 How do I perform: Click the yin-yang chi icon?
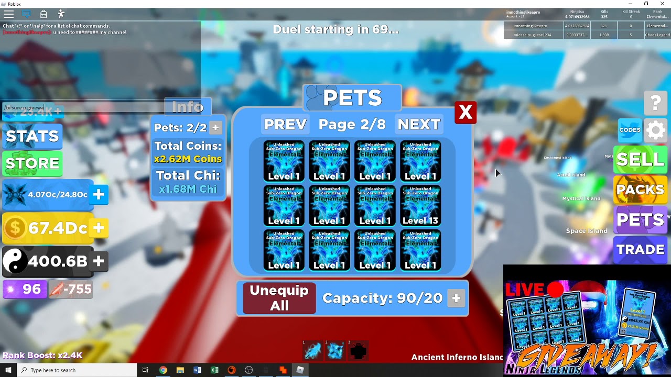(x=15, y=261)
